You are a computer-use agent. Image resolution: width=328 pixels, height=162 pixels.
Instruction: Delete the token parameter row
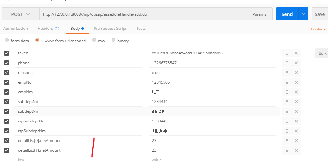click(x=296, y=53)
